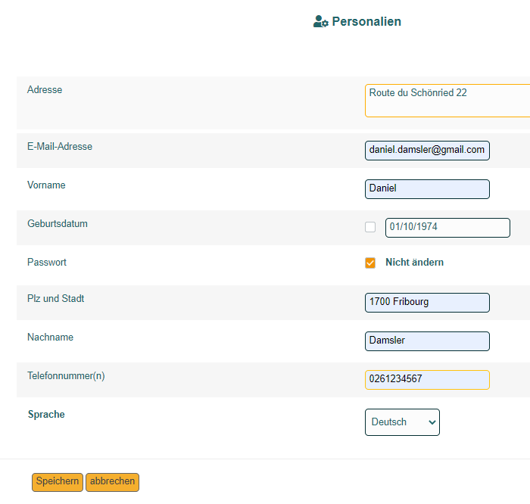The width and height of the screenshot is (530, 504).
Task: Click the Nachname field containing Damsler
Action: [427, 341]
